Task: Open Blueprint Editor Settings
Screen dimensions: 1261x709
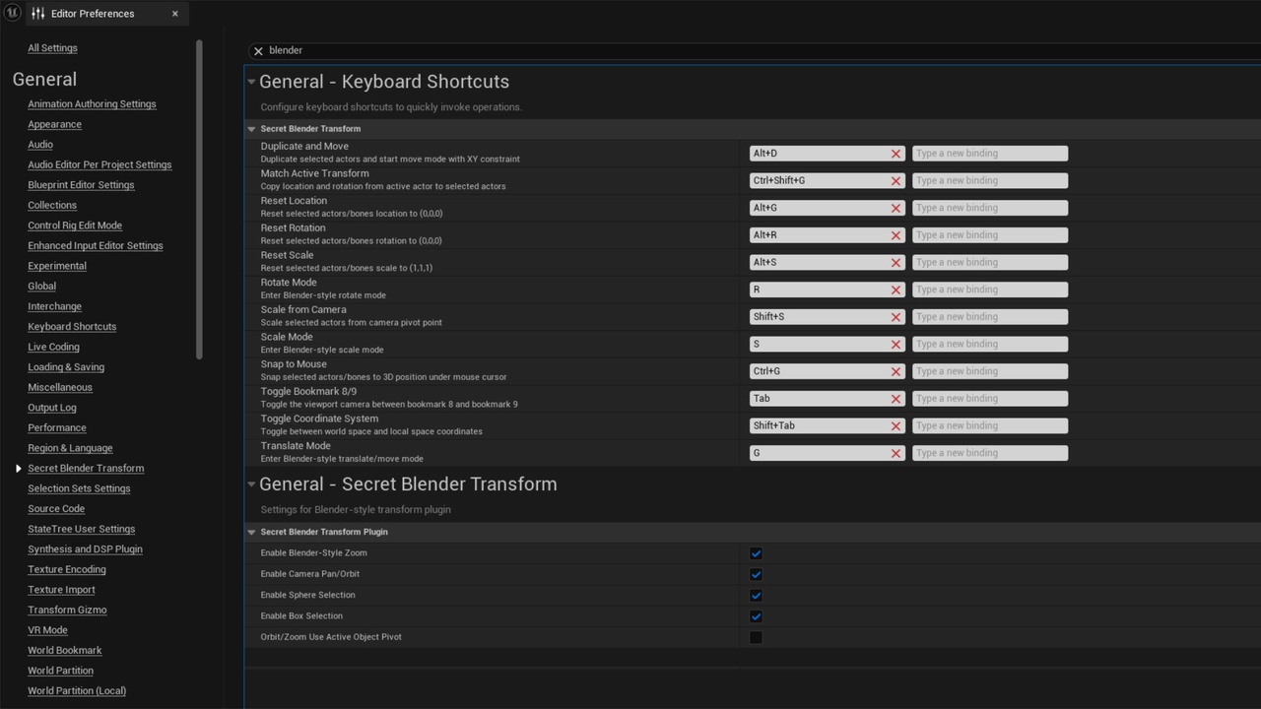Action: tap(81, 185)
